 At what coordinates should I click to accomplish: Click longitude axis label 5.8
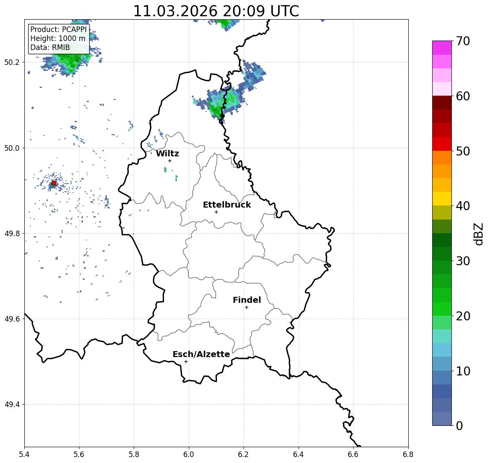click(x=134, y=454)
